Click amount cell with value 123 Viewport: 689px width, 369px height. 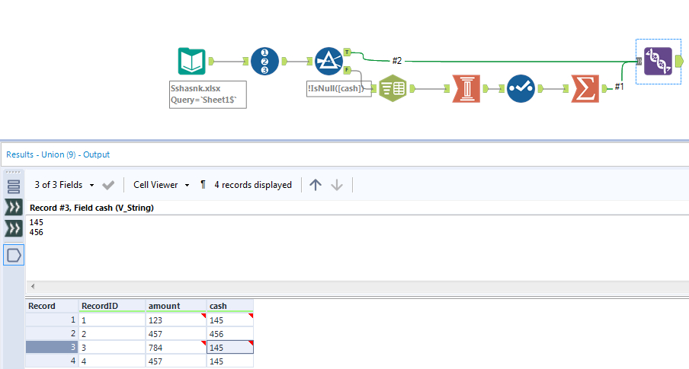[x=176, y=320]
